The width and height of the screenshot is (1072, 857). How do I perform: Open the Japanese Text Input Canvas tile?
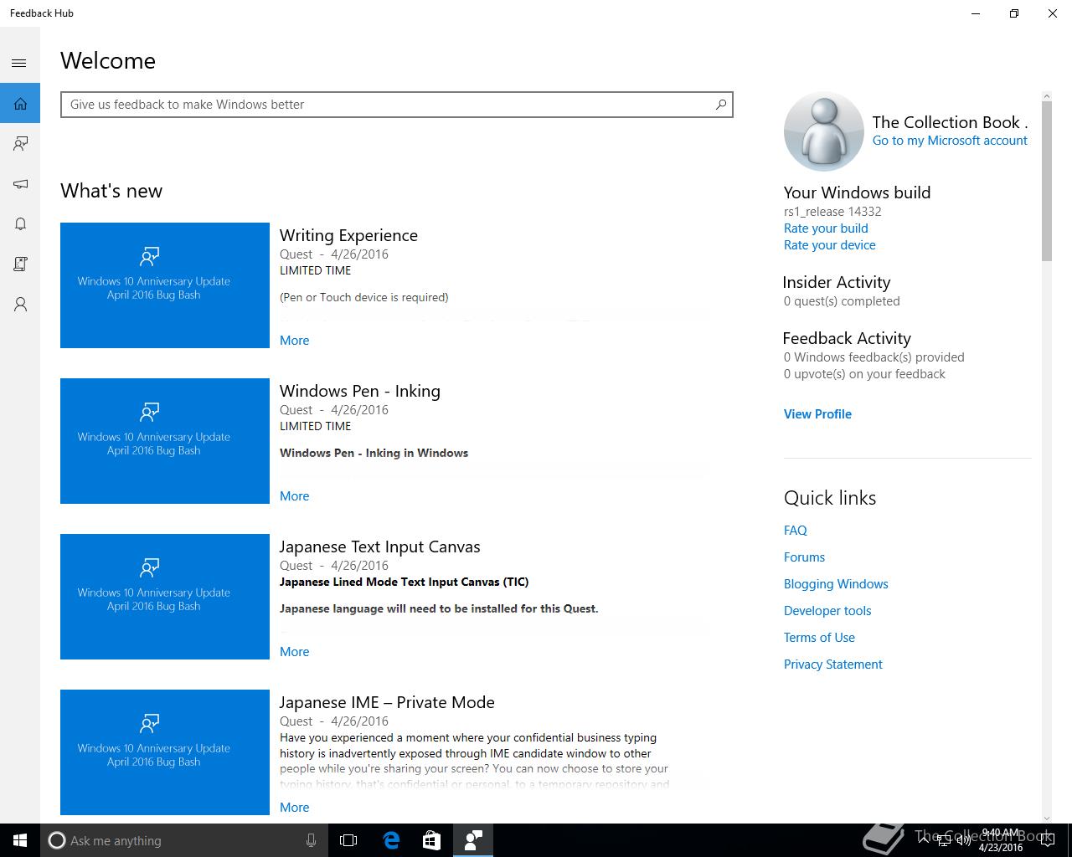click(165, 597)
